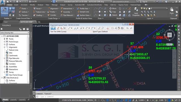
Task: Add a new drawing tab
Action: click(x=39, y=22)
